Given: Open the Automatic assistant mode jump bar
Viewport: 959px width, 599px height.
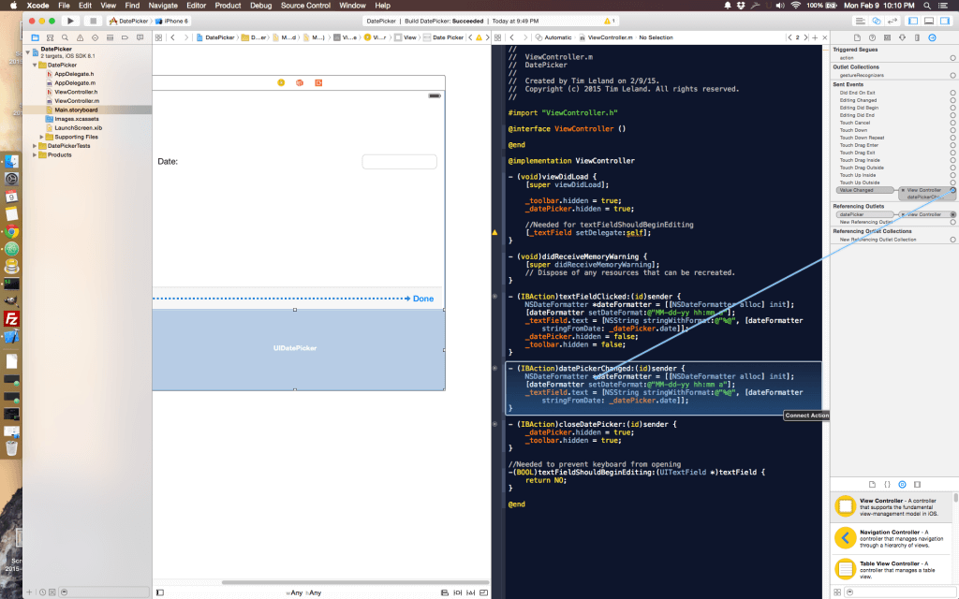Looking at the screenshot, I should [x=553, y=37].
